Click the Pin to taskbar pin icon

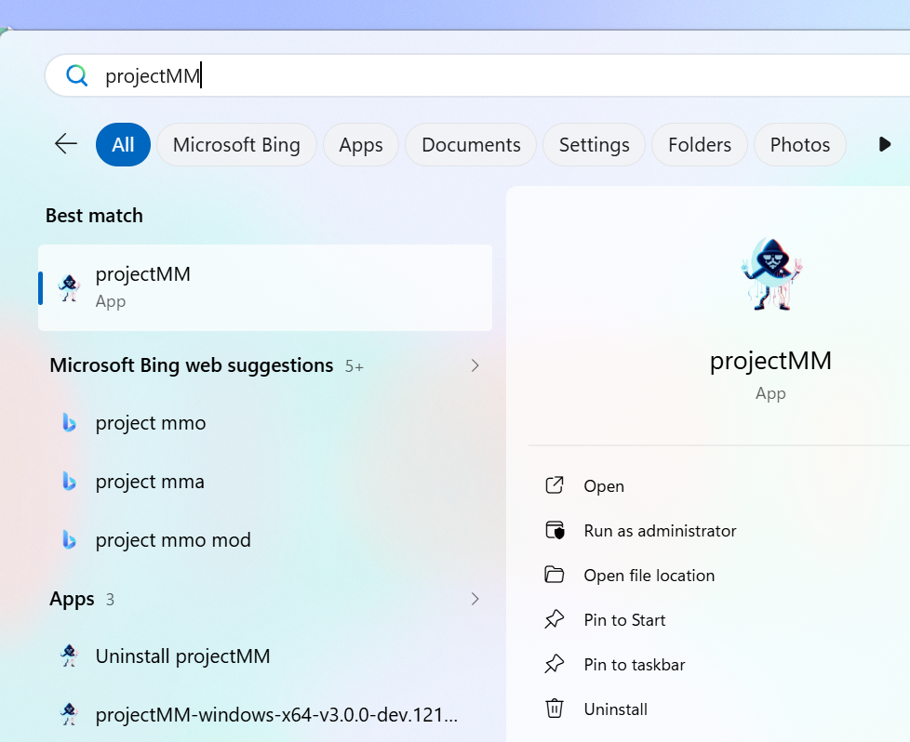click(555, 664)
